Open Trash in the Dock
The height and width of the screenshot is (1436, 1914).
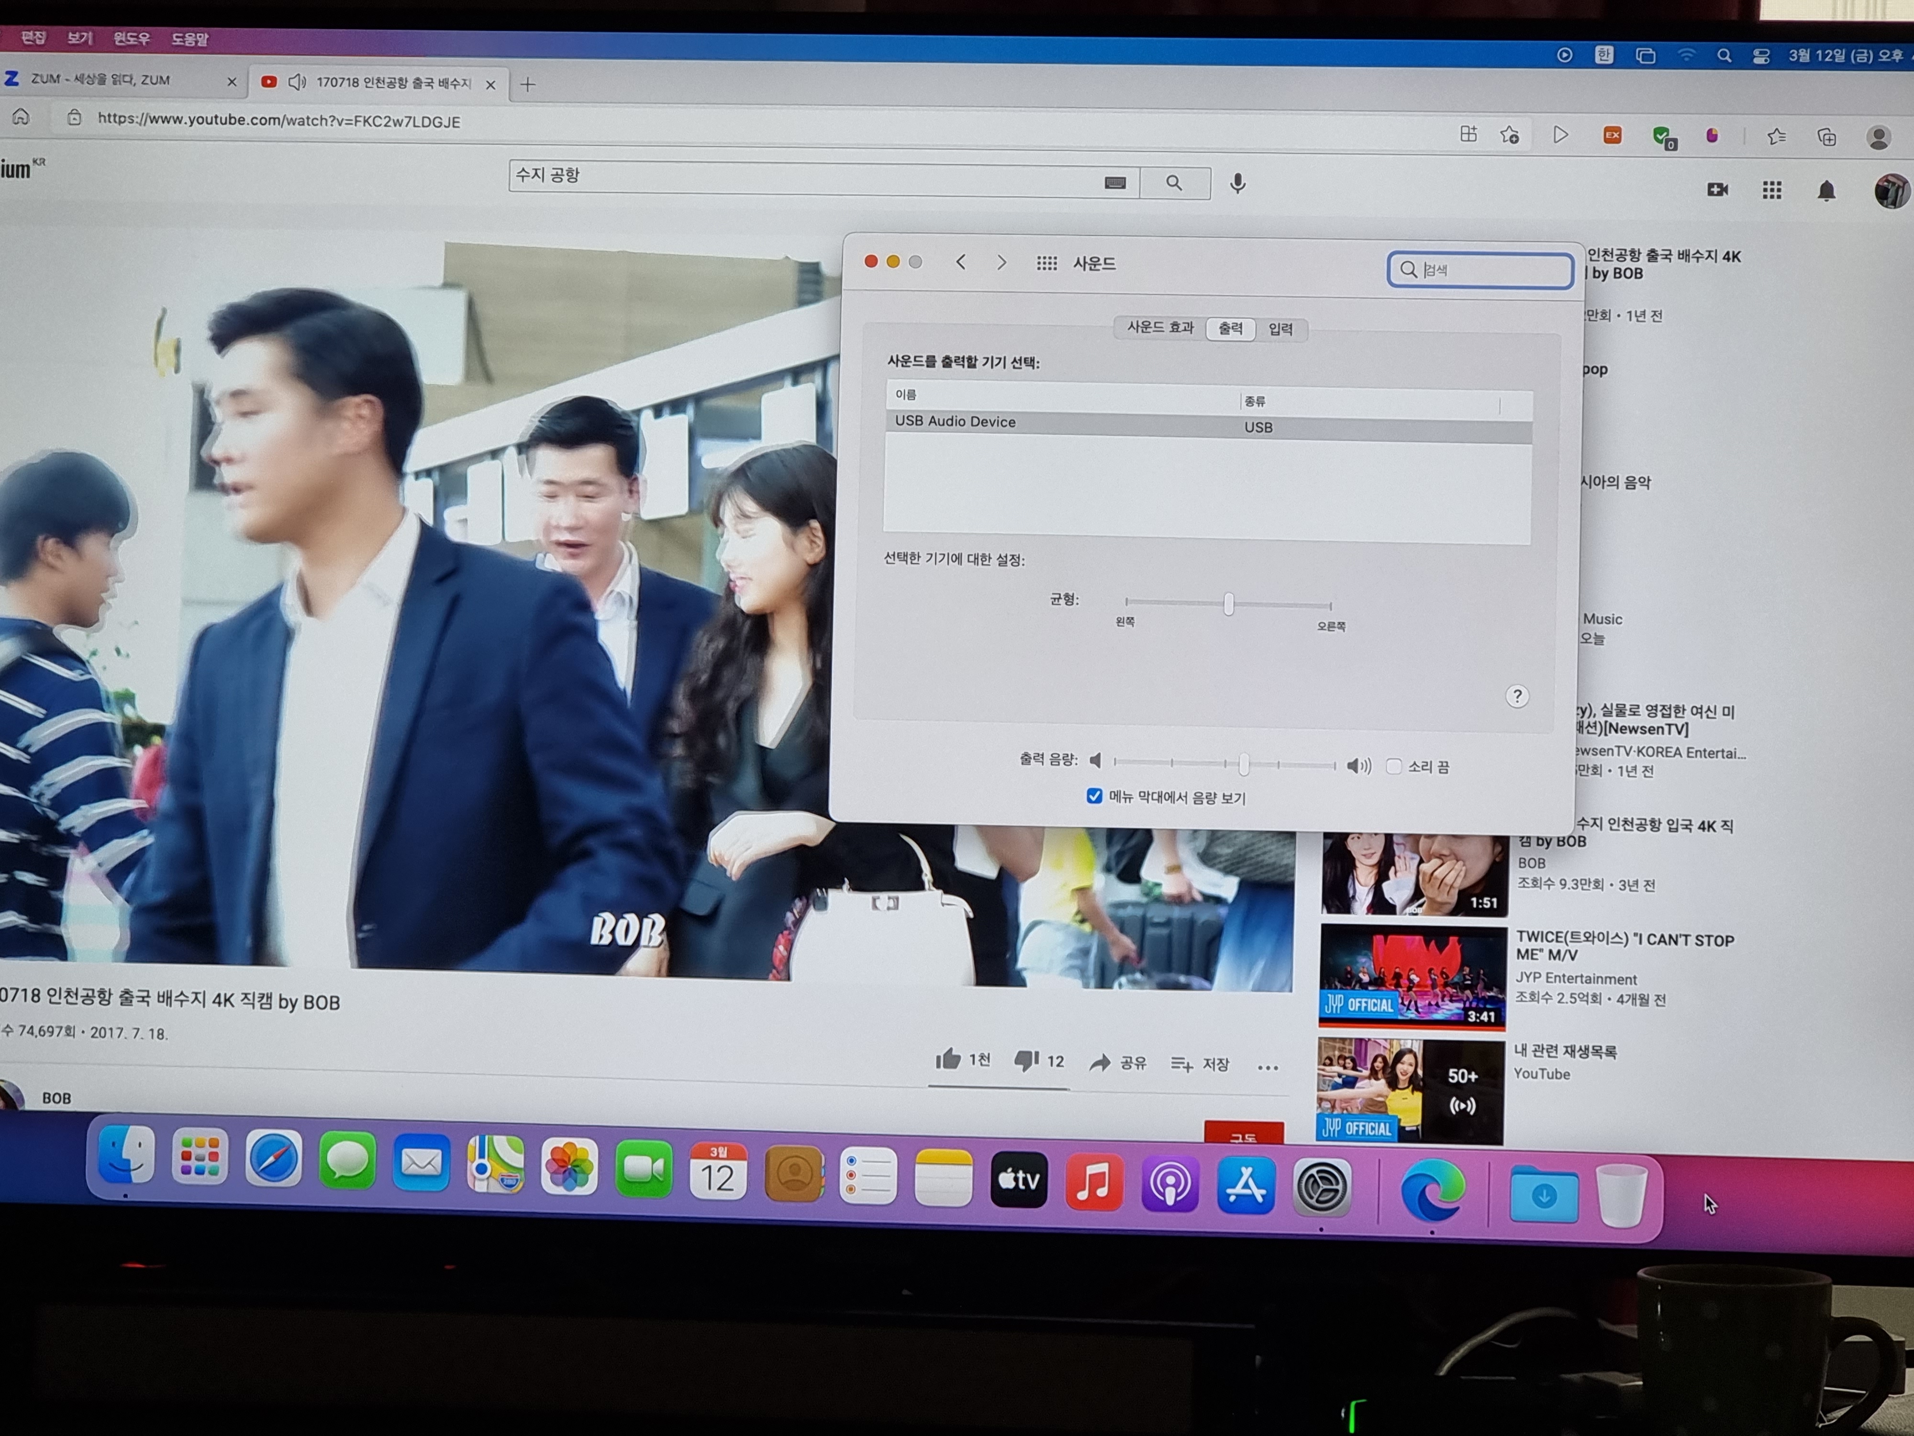pyautogui.click(x=1621, y=1196)
